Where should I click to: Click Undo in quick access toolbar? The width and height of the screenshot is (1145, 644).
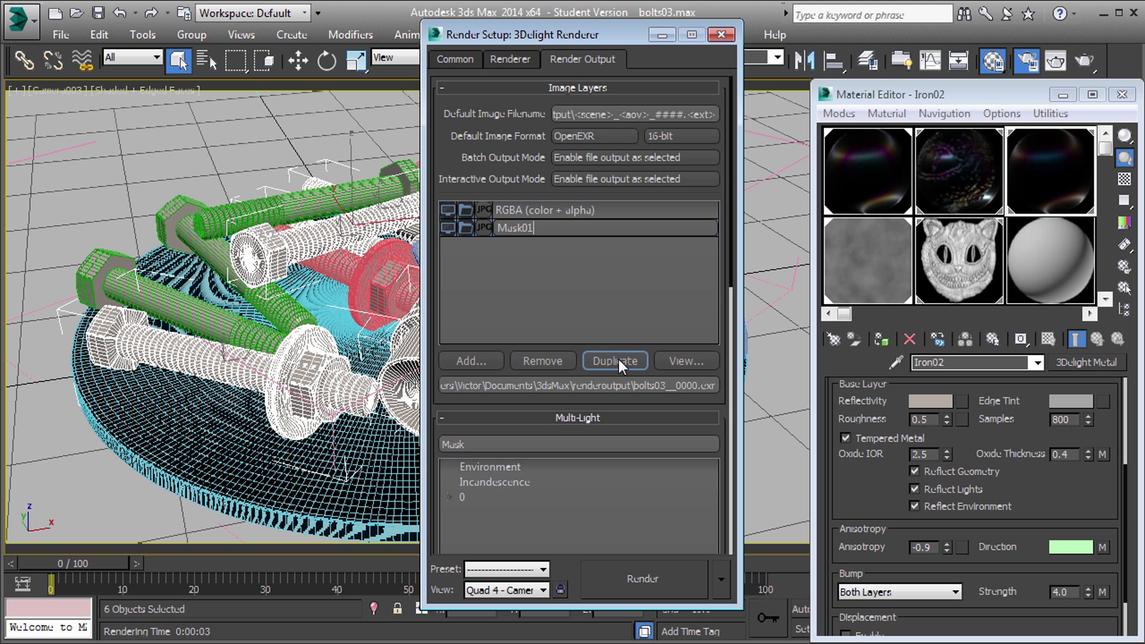(120, 13)
